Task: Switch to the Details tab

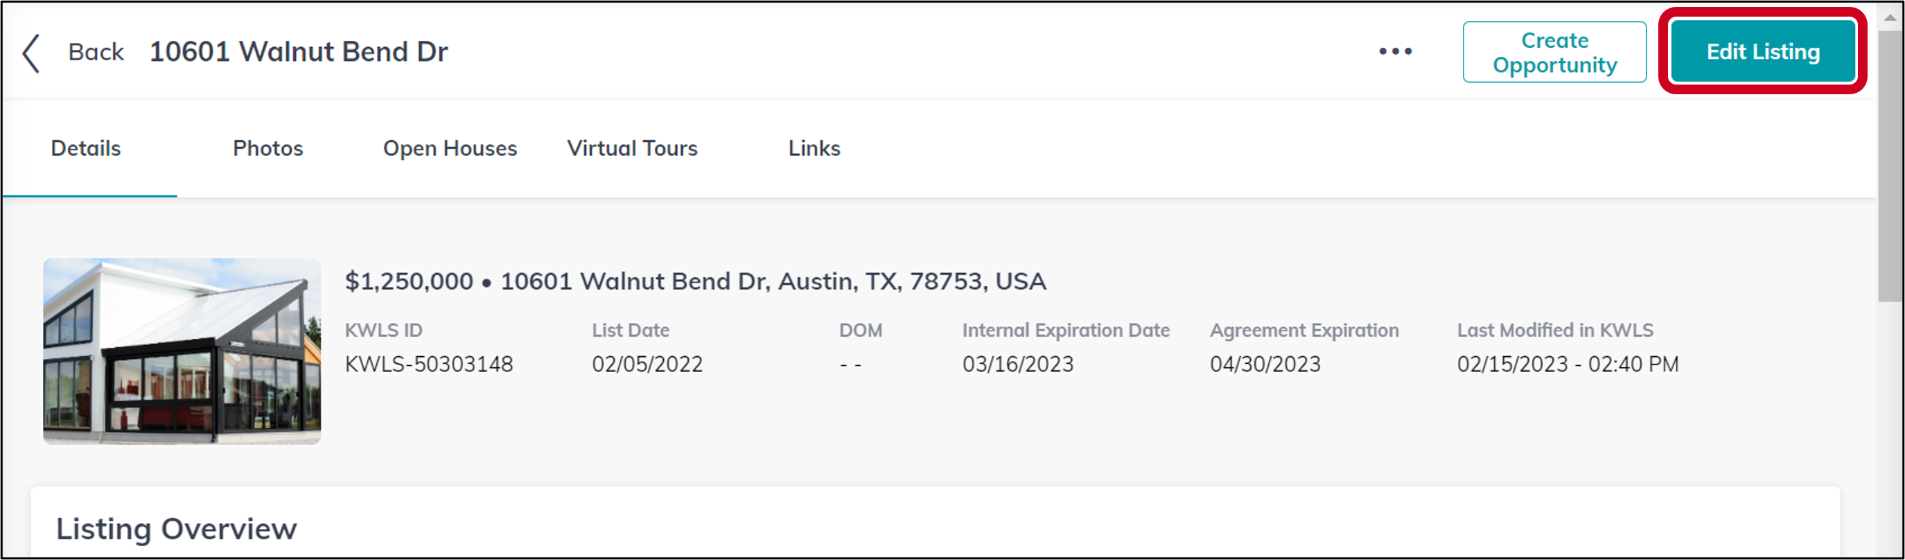Action: (86, 149)
